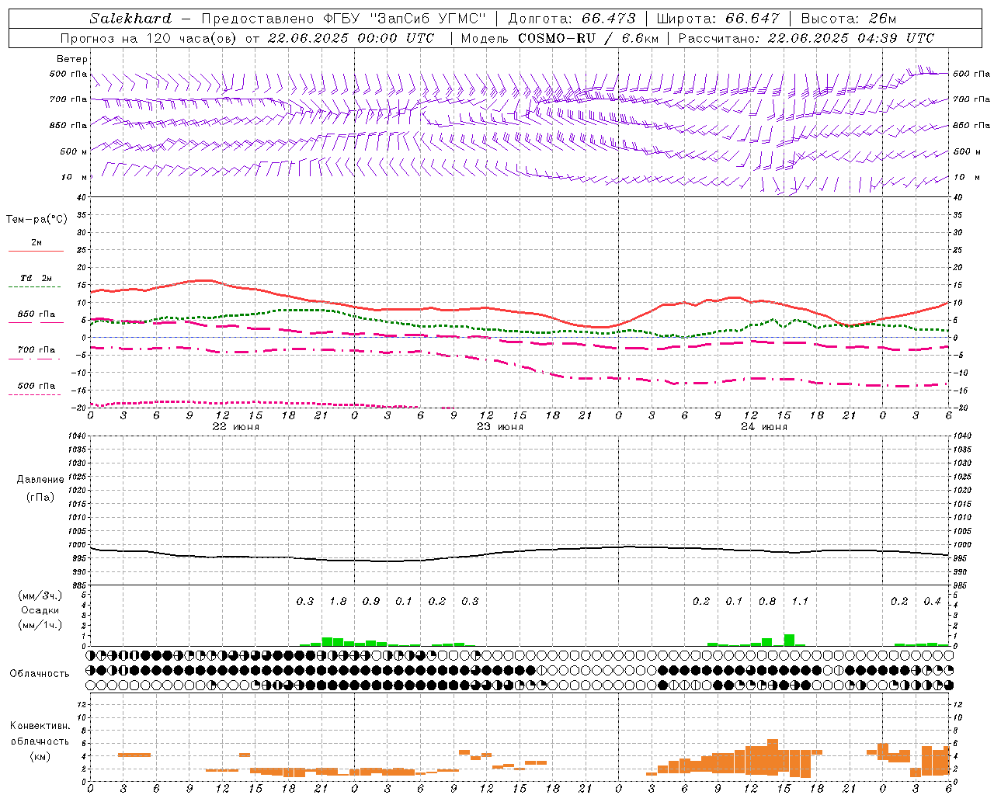Image resolution: width=994 pixels, height=795 pixels.
Task: Click the 1.1 precipitation value
Action: 800,601
